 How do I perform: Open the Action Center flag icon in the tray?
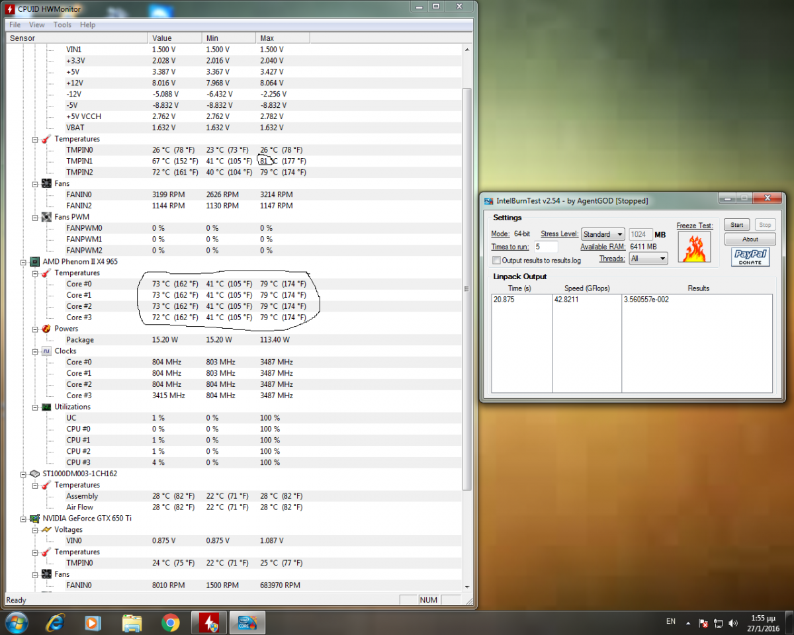tap(704, 623)
